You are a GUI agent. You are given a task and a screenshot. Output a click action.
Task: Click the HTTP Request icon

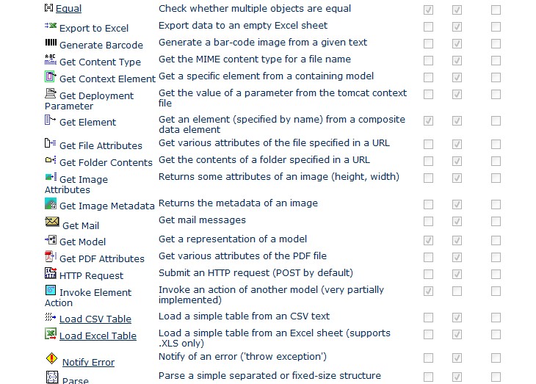51,274
